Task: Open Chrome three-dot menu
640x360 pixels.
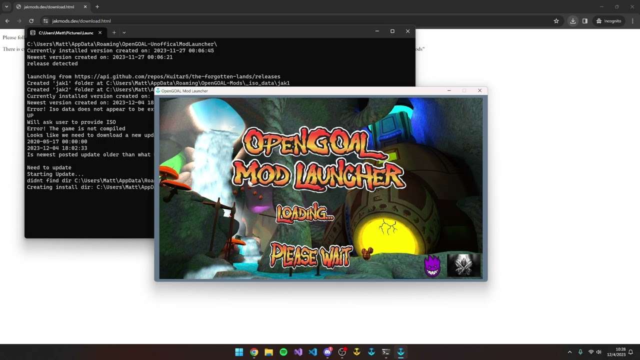Action: pyautogui.click(x=632, y=21)
